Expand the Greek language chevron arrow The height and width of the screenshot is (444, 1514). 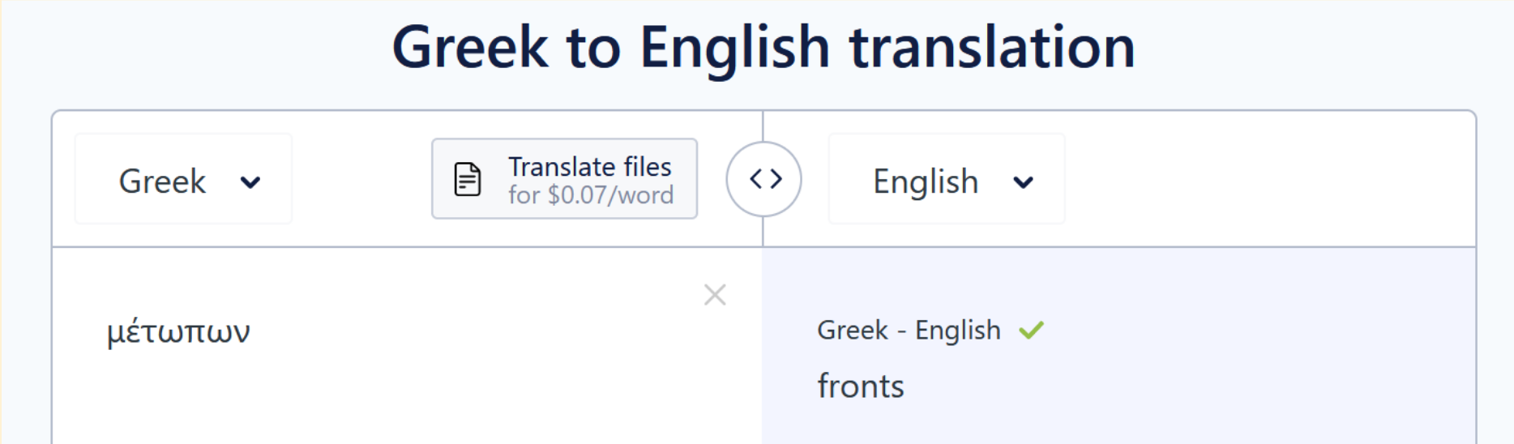coord(250,182)
